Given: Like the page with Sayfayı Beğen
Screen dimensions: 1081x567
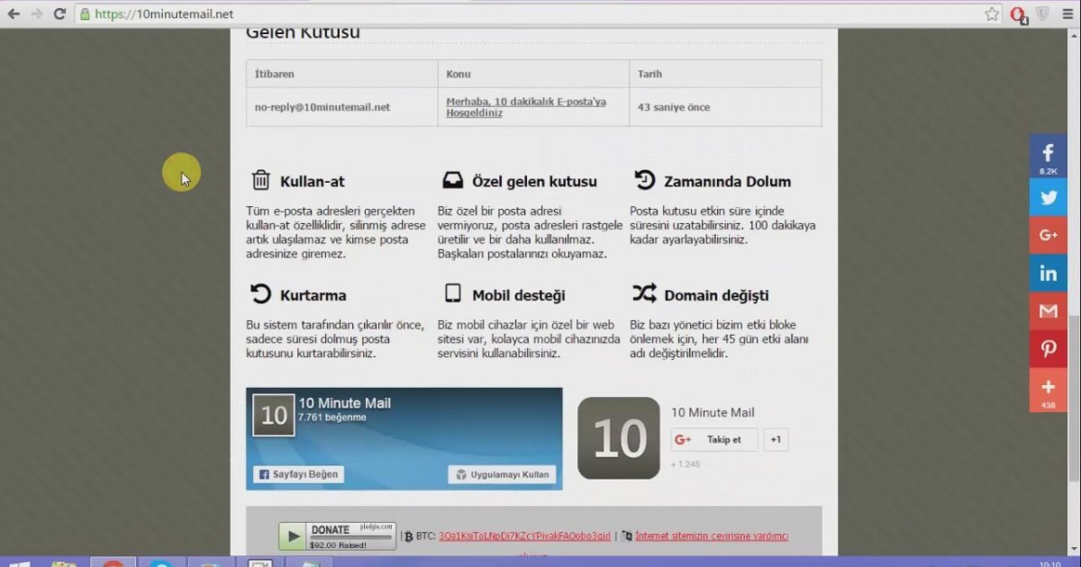Looking at the screenshot, I should coord(298,474).
